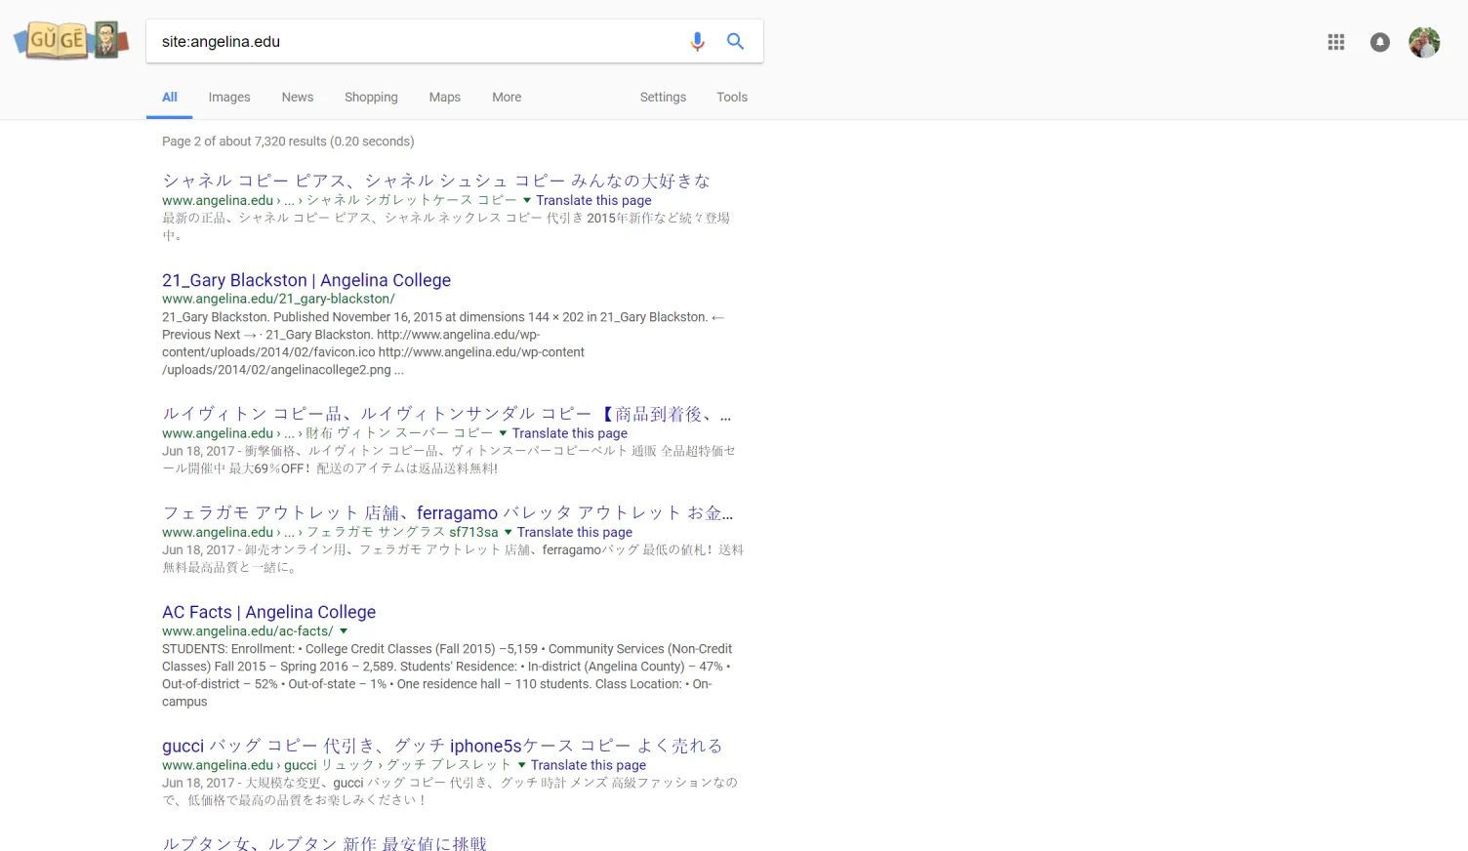The image size is (1468, 851).
Task: Expand arrow beside AC Facts URL
Action: (344, 631)
